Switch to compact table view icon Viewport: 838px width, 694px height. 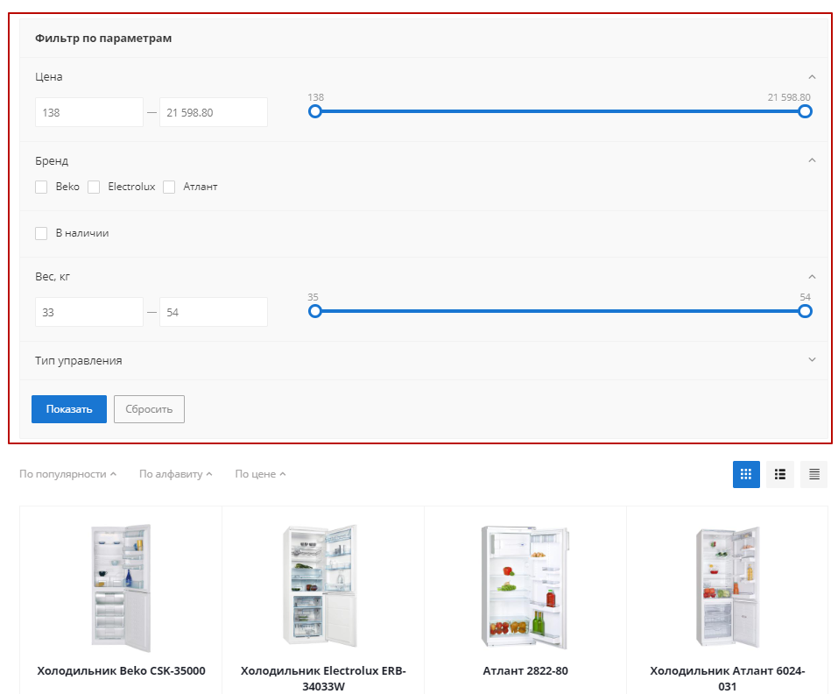tap(814, 474)
